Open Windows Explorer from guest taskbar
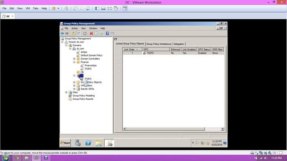The width and height of the screenshot is (287, 161). click(x=99, y=143)
